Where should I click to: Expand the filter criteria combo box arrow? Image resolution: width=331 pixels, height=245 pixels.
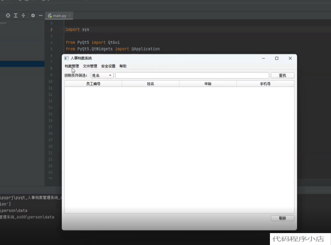click(111, 75)
